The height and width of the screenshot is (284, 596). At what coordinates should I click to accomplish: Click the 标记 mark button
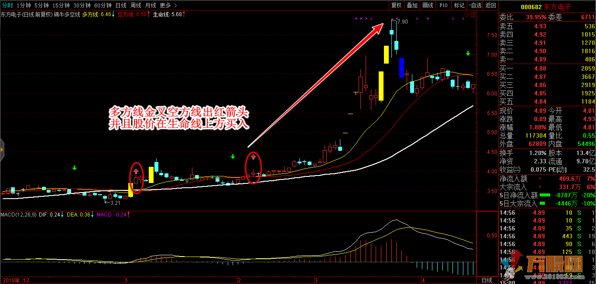(x=459, y=5)
